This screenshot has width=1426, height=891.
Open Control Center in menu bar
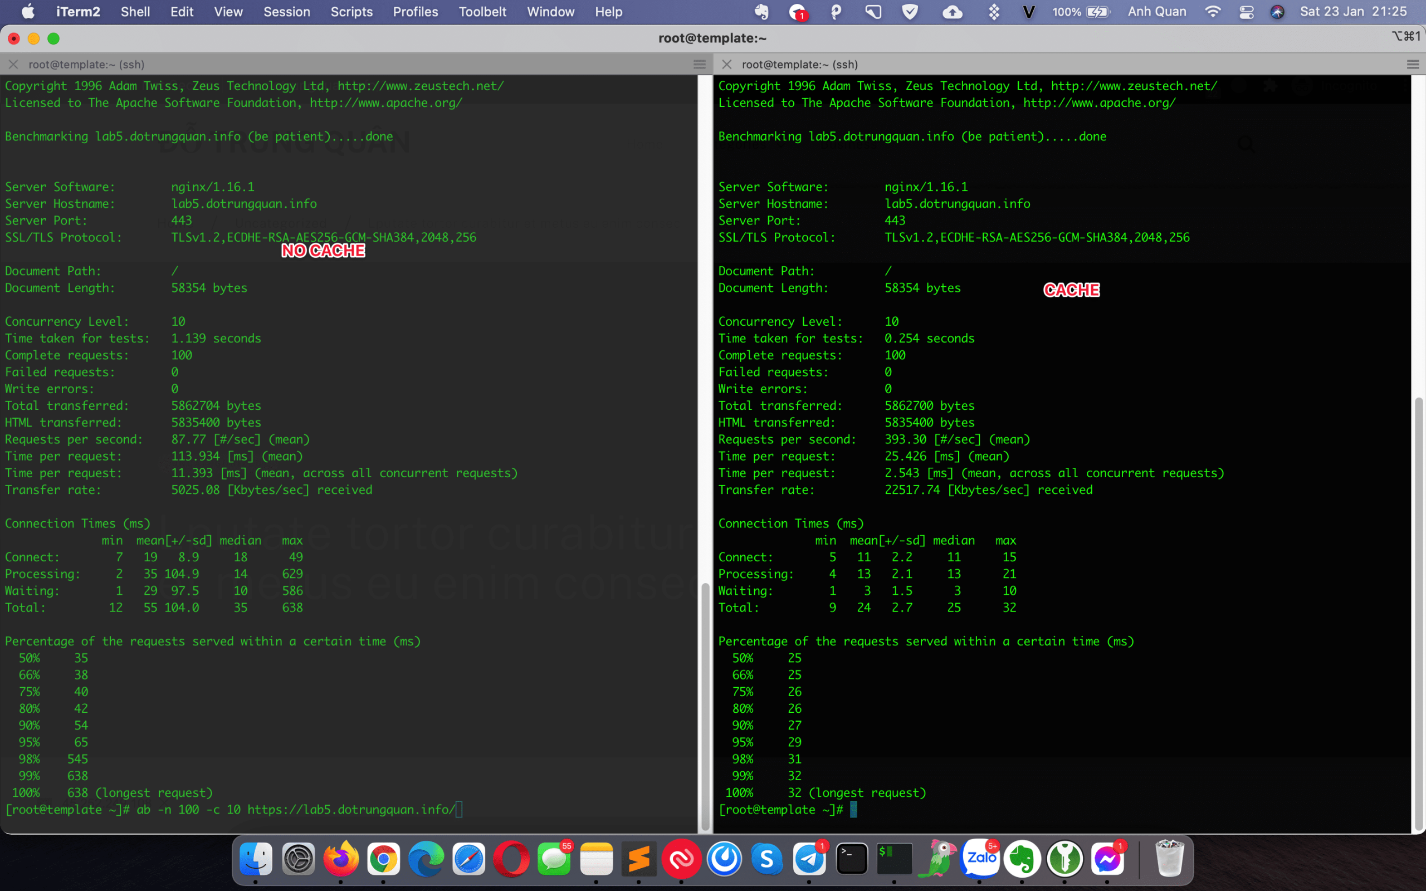pyautogui.click(x=1246, y=12)
